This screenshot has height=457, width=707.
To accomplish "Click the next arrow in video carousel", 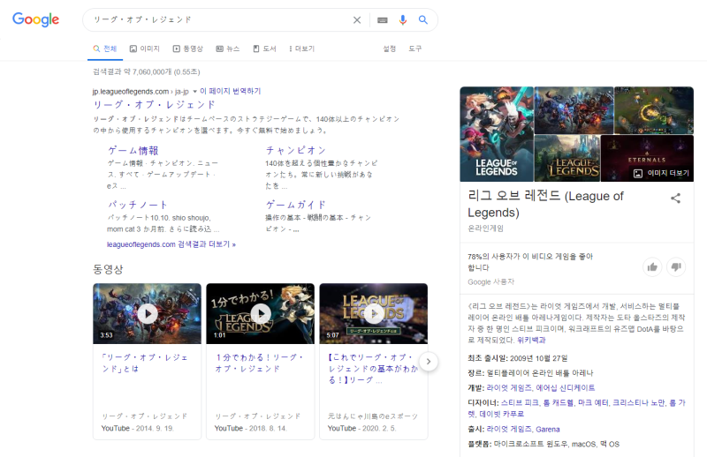I will coord(429,362).
